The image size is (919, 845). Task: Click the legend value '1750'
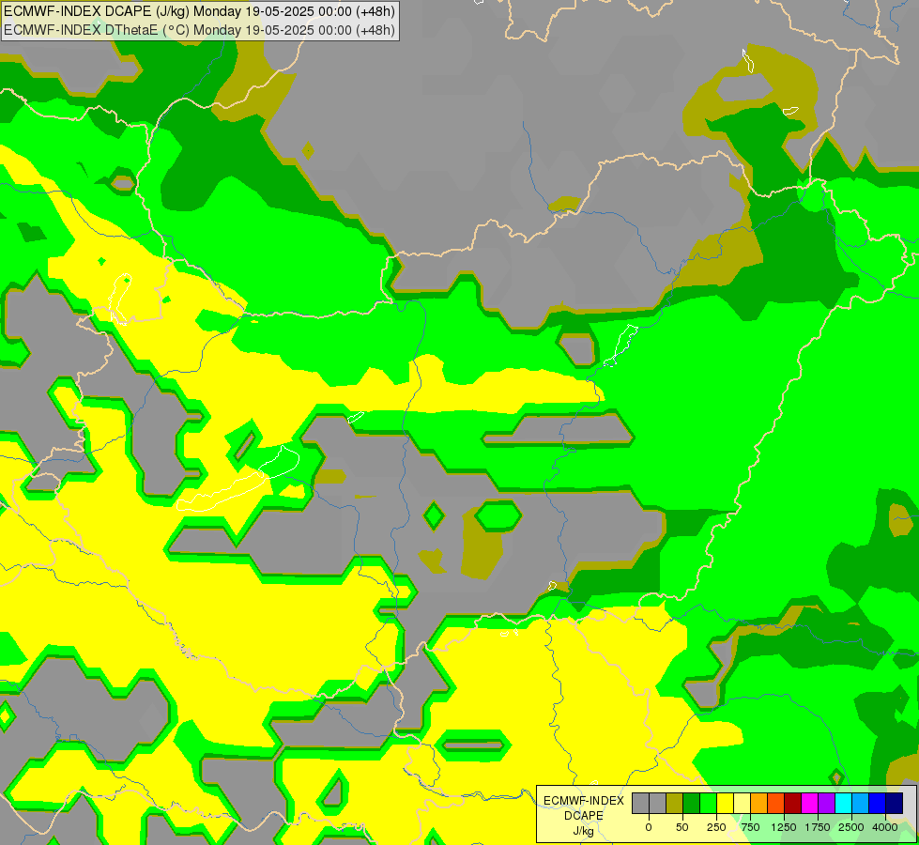coord(818,827)
